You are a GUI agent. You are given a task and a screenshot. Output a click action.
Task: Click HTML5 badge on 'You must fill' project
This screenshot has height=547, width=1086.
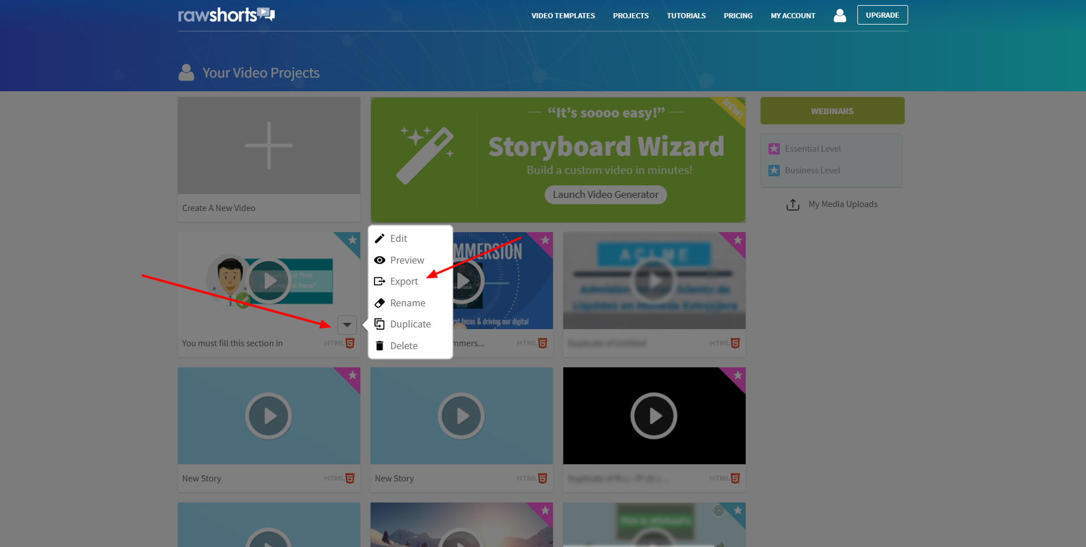[340, 343]
